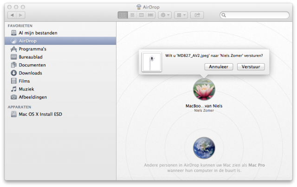Screen dimensions: 297x187
Task: Click the MD827_AV2.jpeg thumbnail preview
Action: click(x=151, y=62)
